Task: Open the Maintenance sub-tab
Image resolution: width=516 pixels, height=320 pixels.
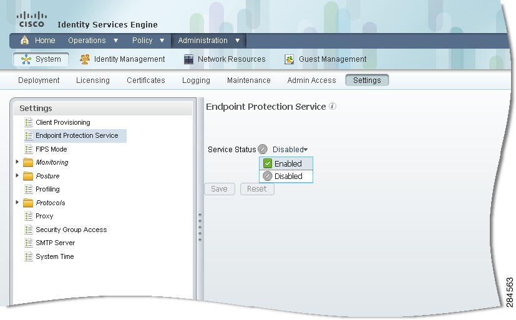Action: click(x=249, y=80)
